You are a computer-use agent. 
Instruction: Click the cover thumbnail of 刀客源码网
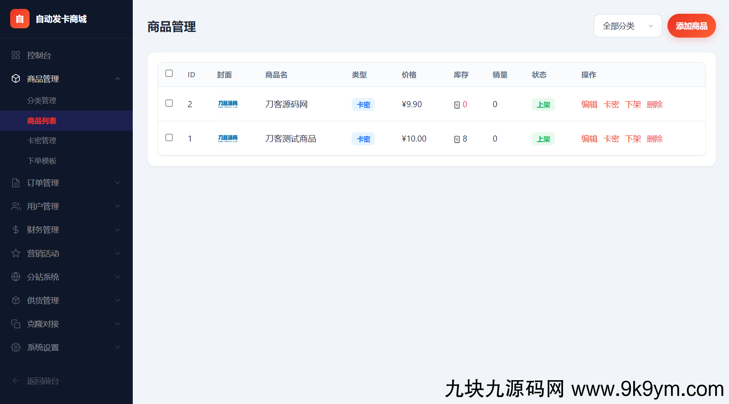228,104
